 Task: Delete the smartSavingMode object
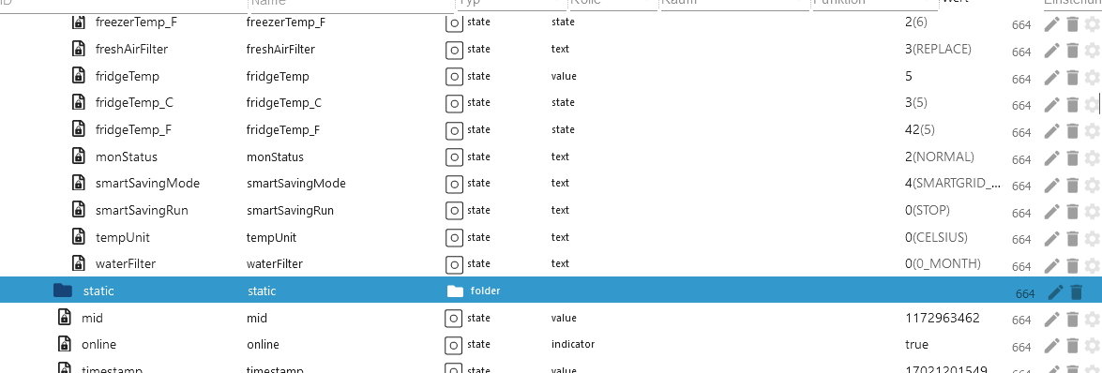[x=1072, y=186]
